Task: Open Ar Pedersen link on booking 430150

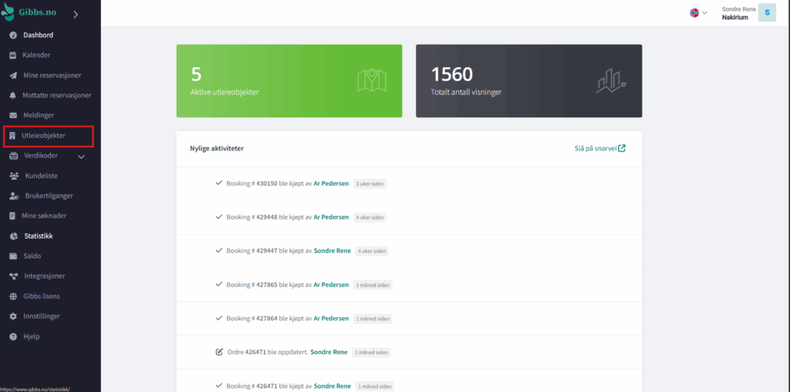Action: [331, 184]
